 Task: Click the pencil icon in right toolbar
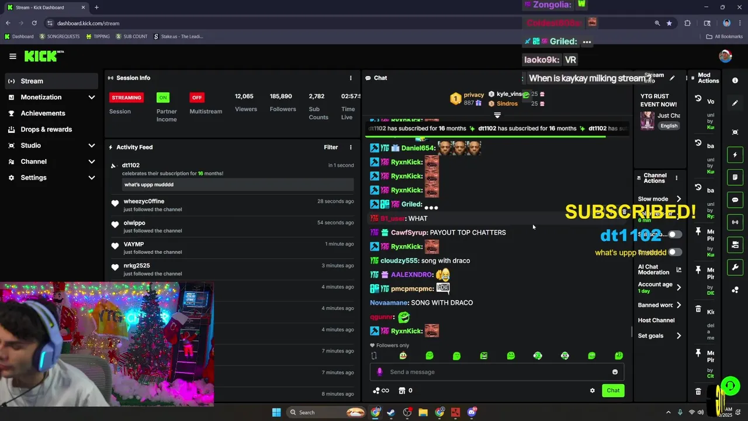point(735,103)
